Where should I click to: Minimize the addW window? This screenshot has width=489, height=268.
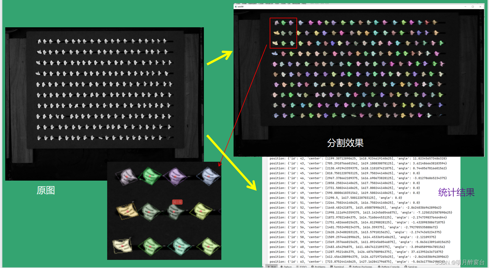pos(465,7)
